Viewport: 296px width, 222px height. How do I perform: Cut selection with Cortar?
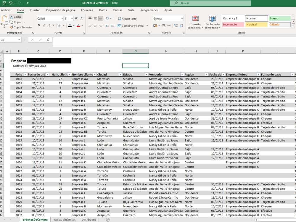pyautogui.click(x=16, y=17)
